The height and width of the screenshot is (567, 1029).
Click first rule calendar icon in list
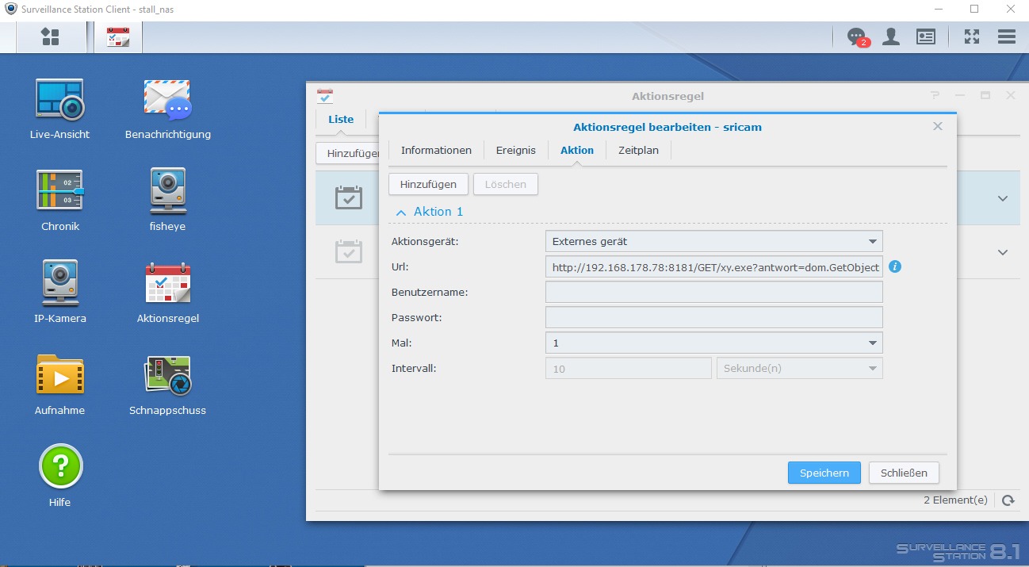click(x=349, y=197)
